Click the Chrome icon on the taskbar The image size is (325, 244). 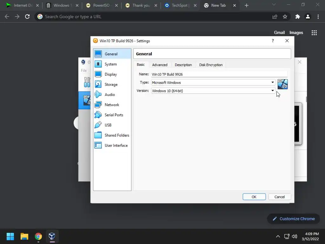[x=38, y=236]
